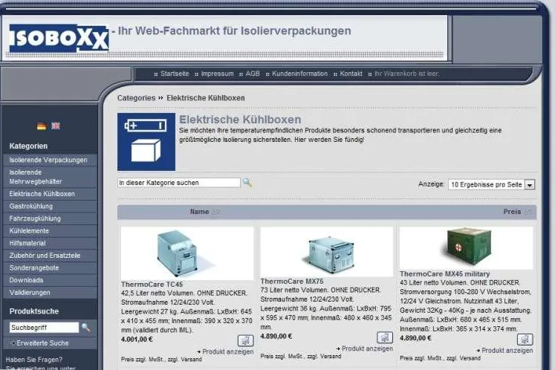Screen dimensions: 555x370
Task: Open AGB in top navigation
Action: [253, 74]
